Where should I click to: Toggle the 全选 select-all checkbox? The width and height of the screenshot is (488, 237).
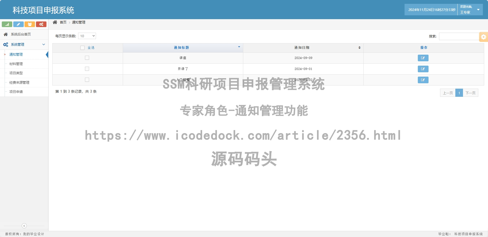(82, 48)
